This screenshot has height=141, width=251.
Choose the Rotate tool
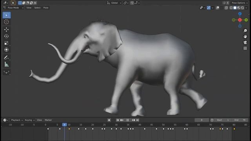tap(7, 36)
